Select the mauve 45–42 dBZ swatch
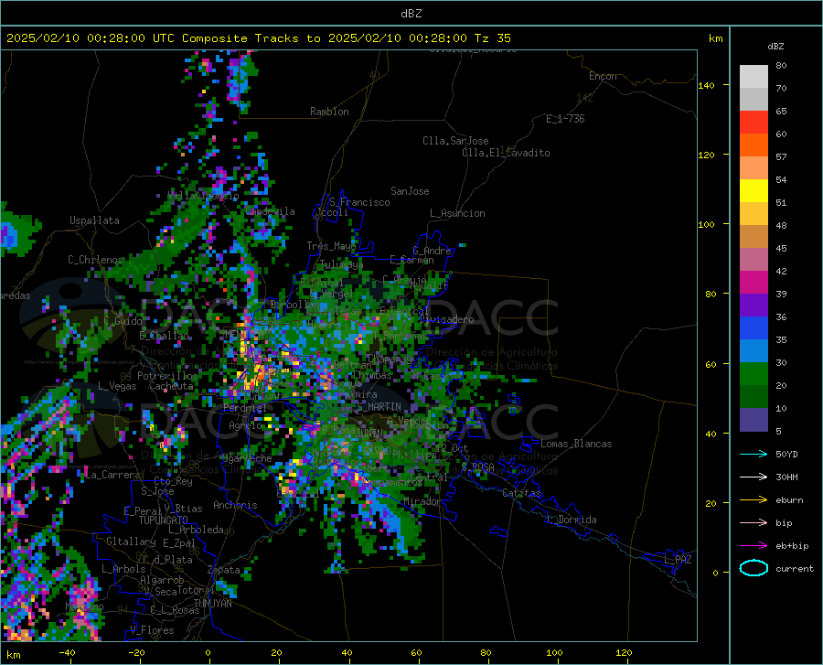 click(x=754, y=259)
